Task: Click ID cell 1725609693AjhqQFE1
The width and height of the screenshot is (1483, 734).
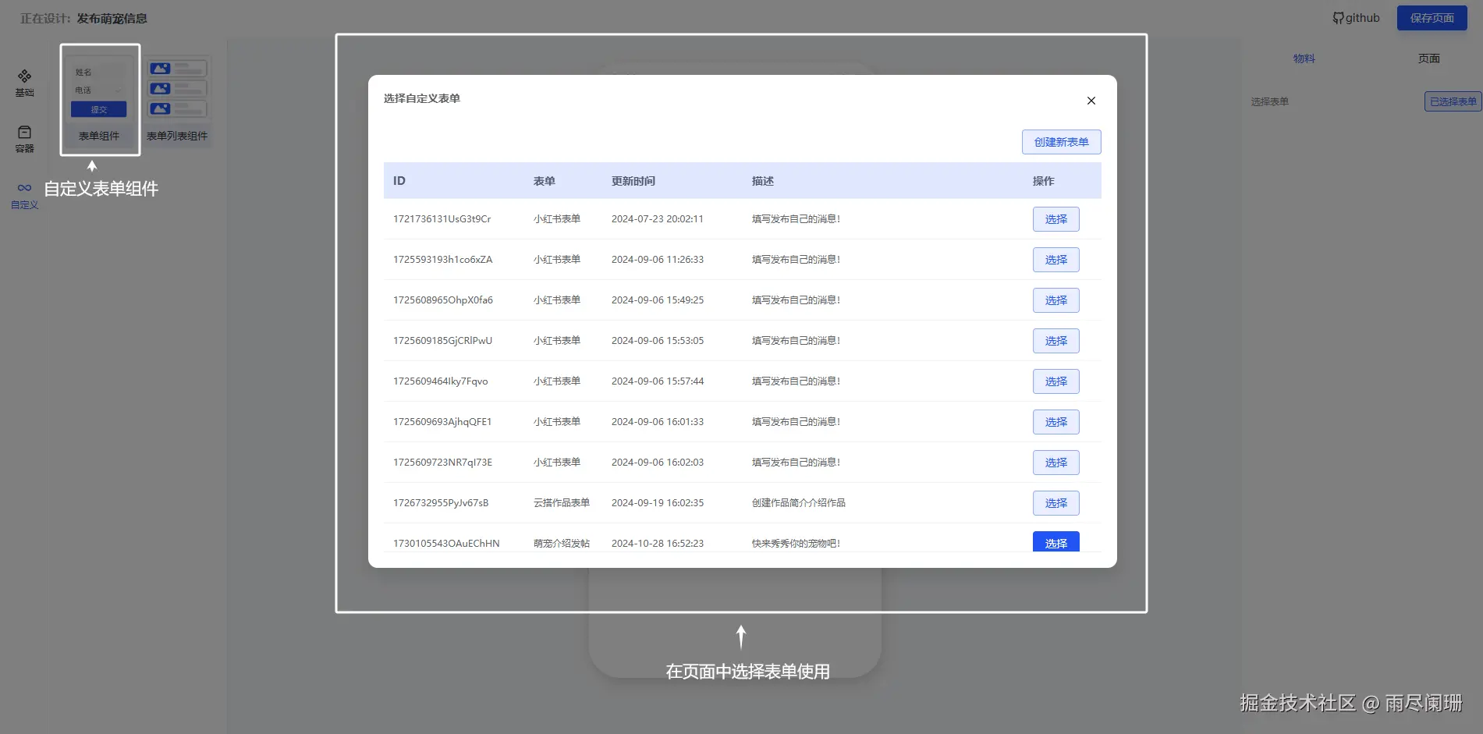Action: tap(442, 422)
